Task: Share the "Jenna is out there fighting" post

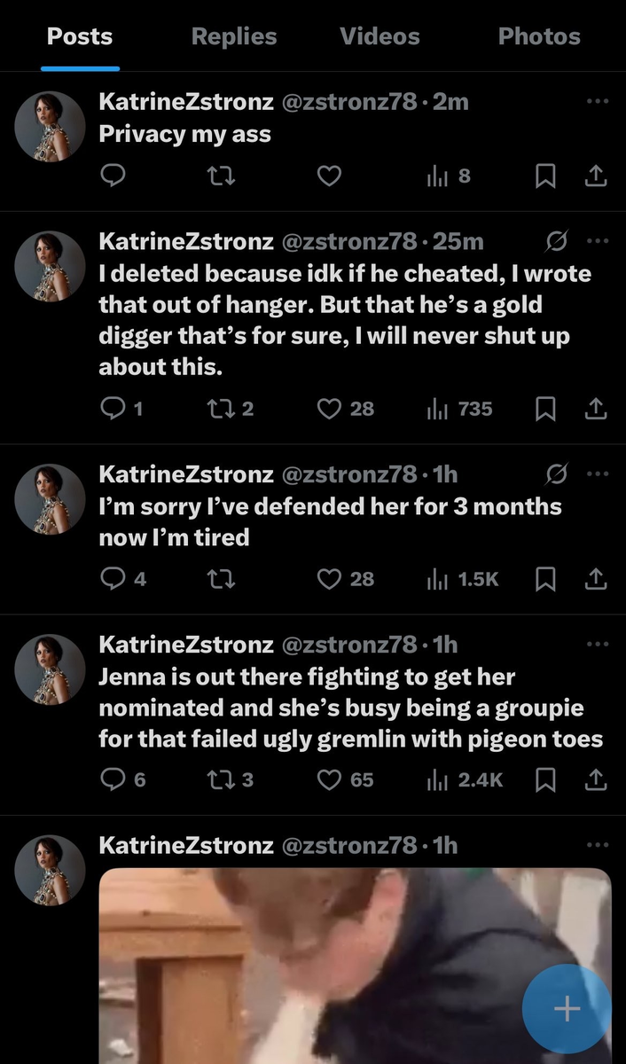Action: pyautogui.click(x=595, y=779)
